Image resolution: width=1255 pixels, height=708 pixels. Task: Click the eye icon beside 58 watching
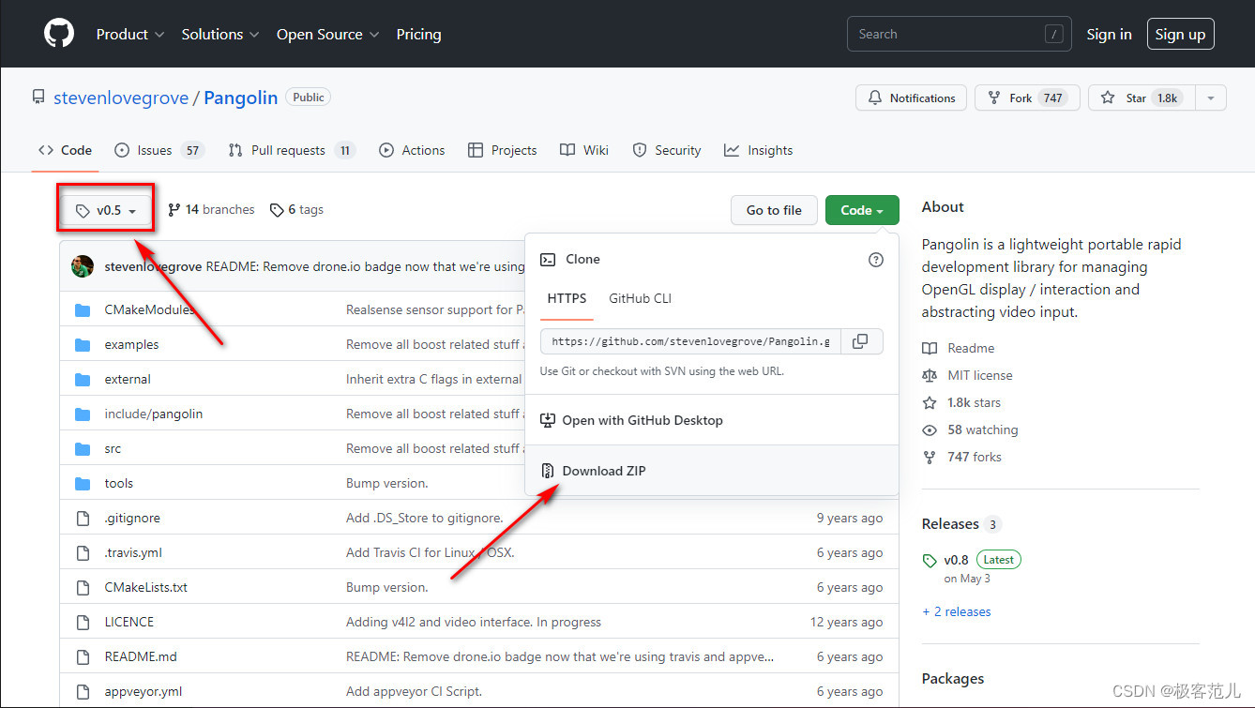coord(930,430)
